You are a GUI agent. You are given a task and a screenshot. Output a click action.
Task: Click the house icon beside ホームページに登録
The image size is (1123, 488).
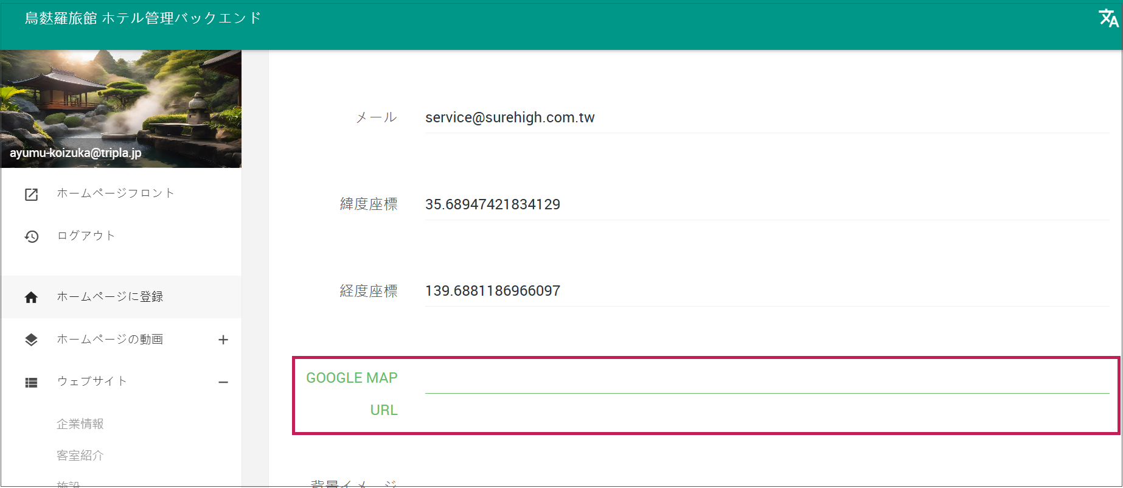point(31,298)
